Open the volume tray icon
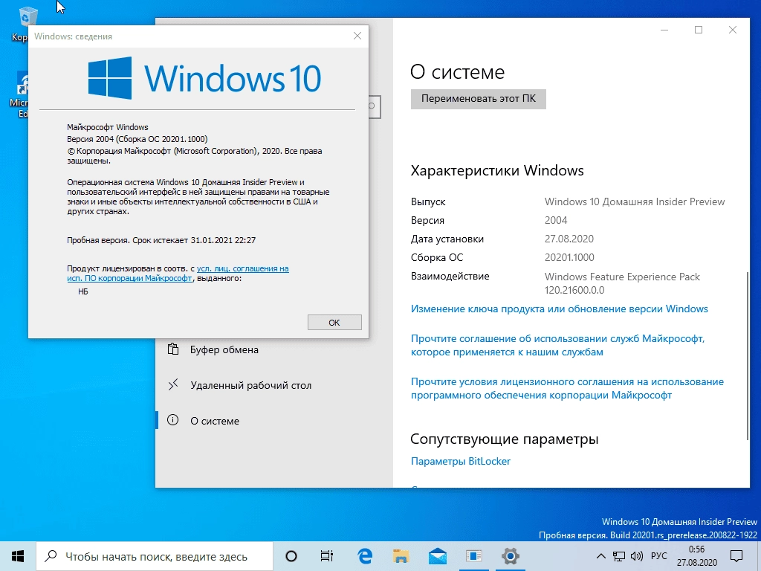Screen dimensions: 761x571 pyautogui.click(x=636, y=556)
